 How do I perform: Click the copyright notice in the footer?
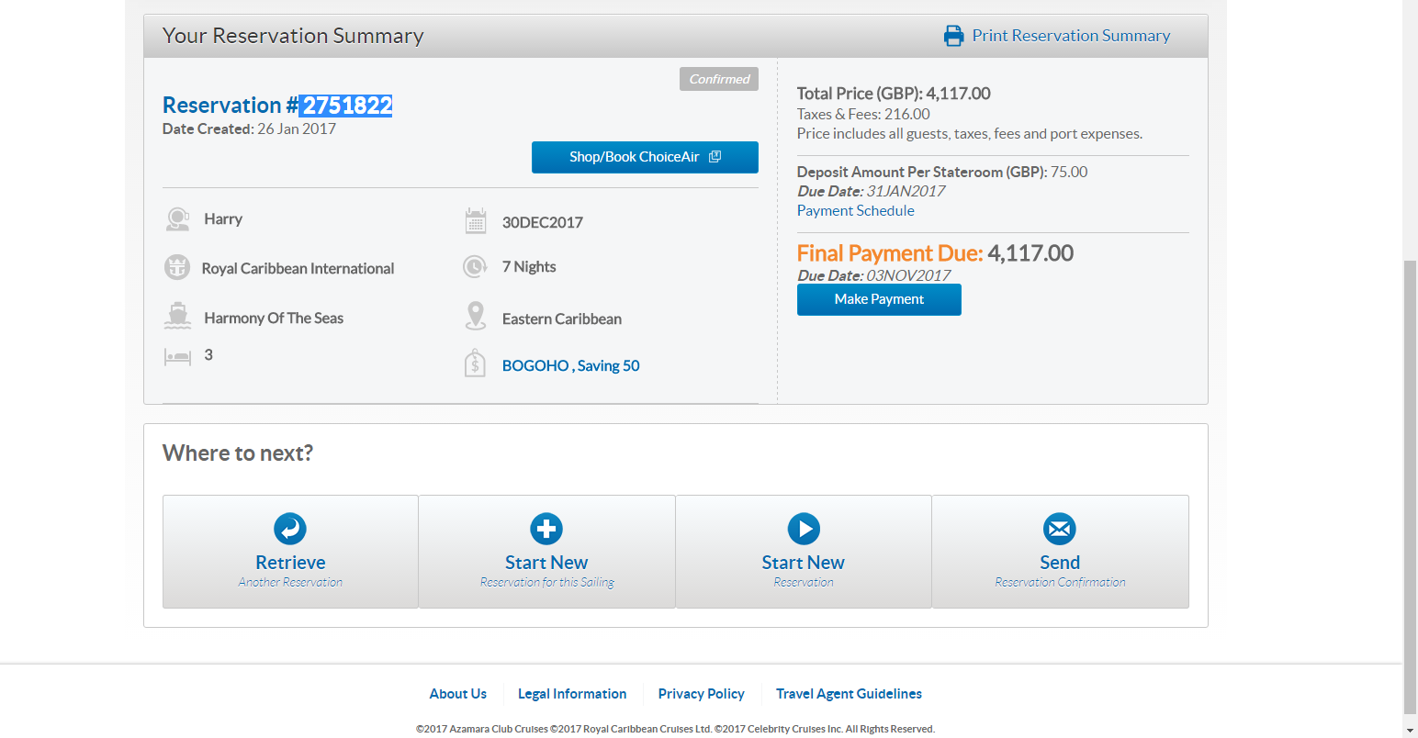tap(675, 729)
